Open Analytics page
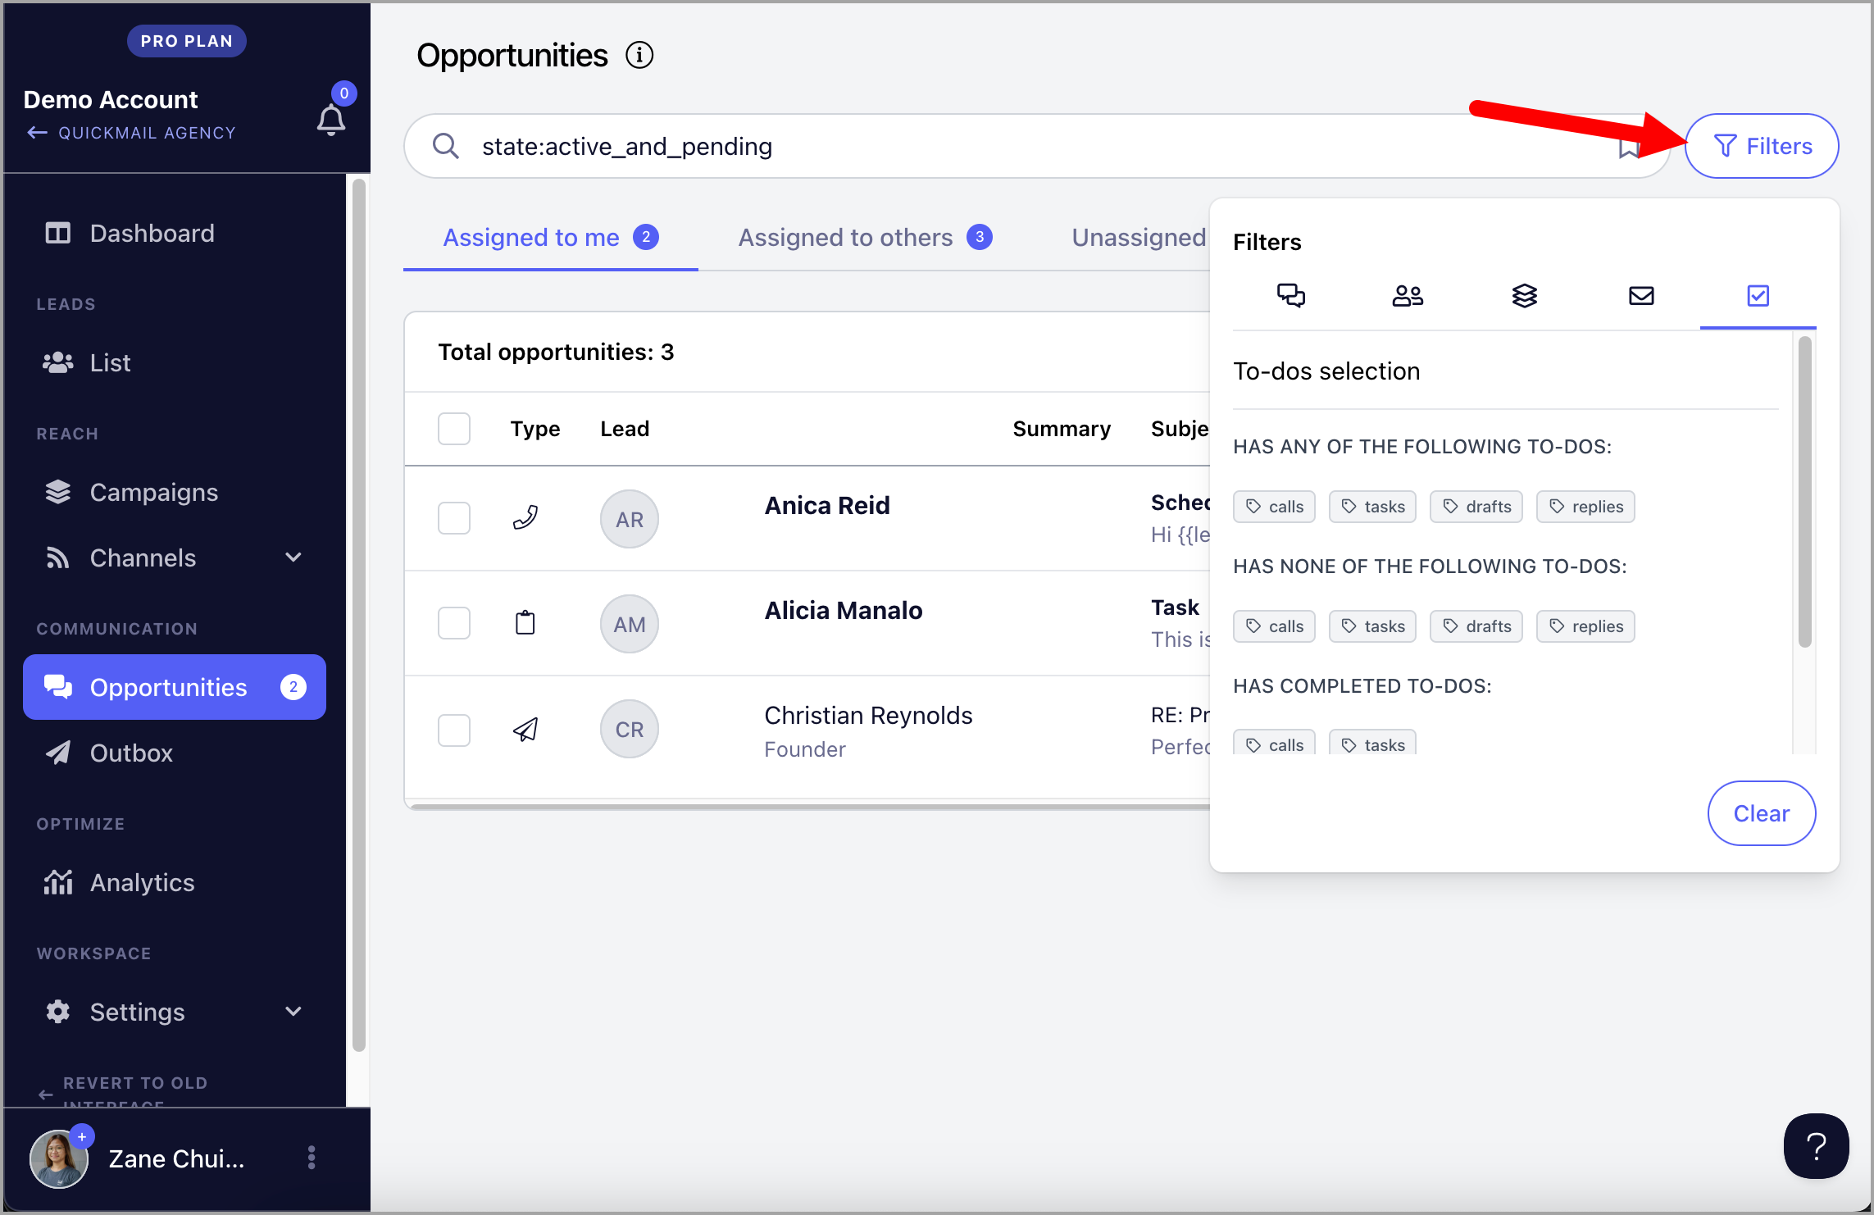Image resolution: width=1874 pixels, height=1215 pixels. 174,882
